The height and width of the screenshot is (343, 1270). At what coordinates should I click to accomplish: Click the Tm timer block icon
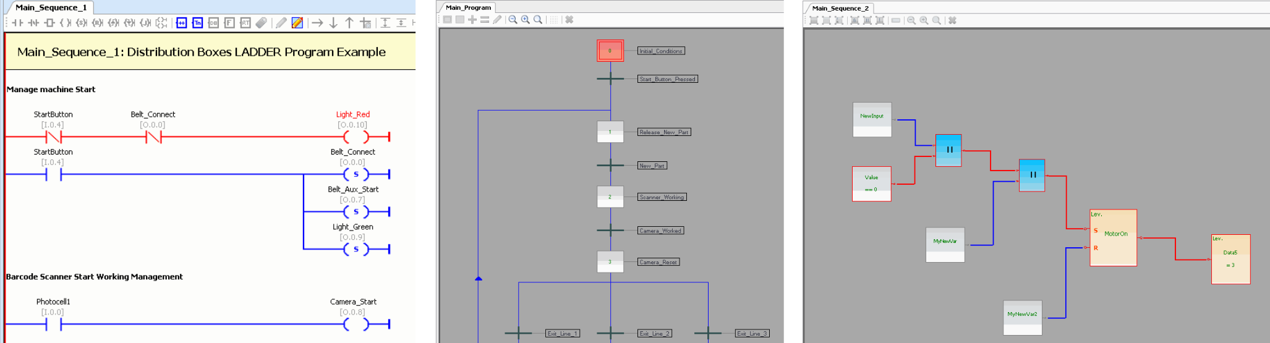pyautogui.click(x=197, y=23)
